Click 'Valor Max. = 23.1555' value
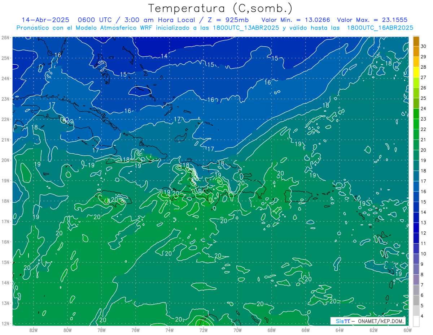This screenshot has width=433, height=335. (x=373, y=20)
